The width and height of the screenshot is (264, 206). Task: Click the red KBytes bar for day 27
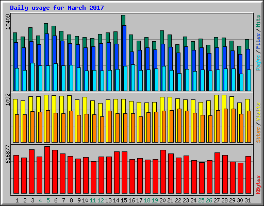click(218, 173)
